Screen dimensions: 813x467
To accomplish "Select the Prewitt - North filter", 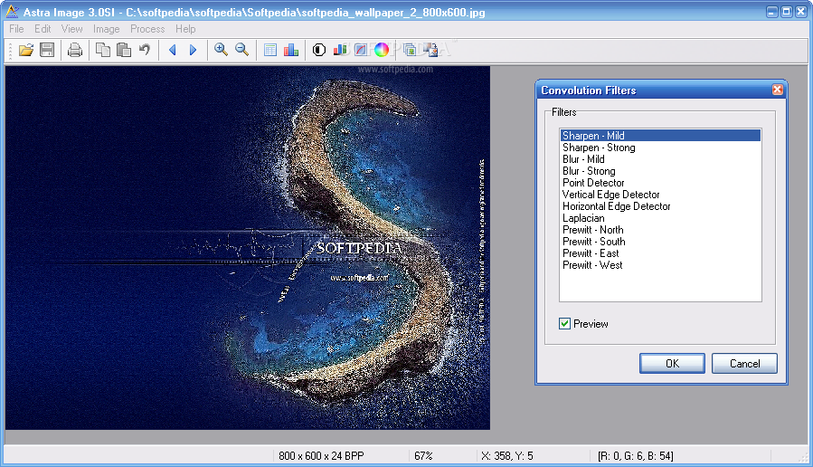I will [x=660, y=230].
